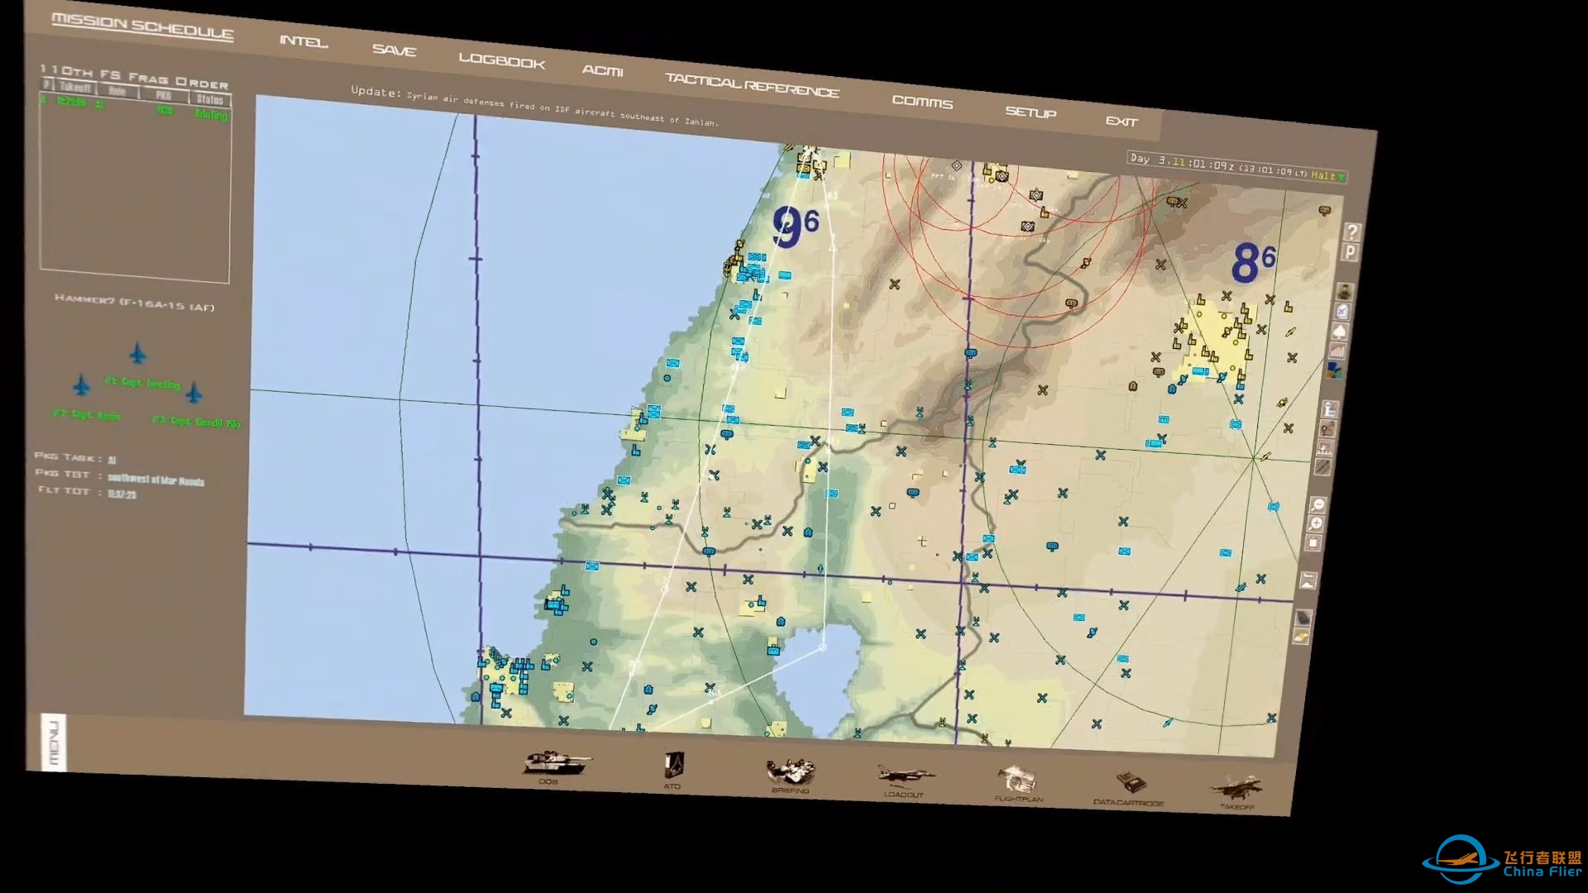Expand the vertical MENU tab

pos(53,742)
